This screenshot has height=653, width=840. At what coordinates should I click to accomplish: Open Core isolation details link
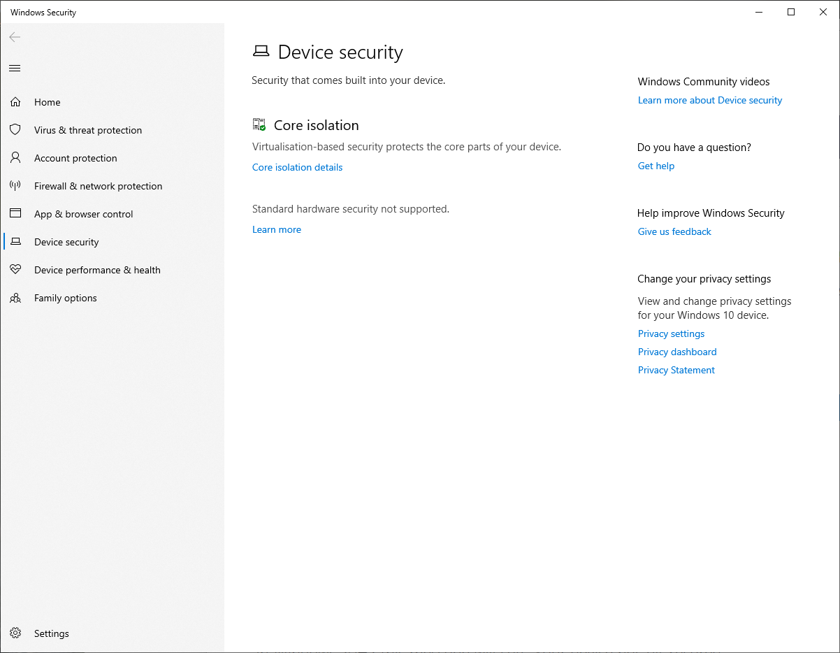click(x=298, y=167)
